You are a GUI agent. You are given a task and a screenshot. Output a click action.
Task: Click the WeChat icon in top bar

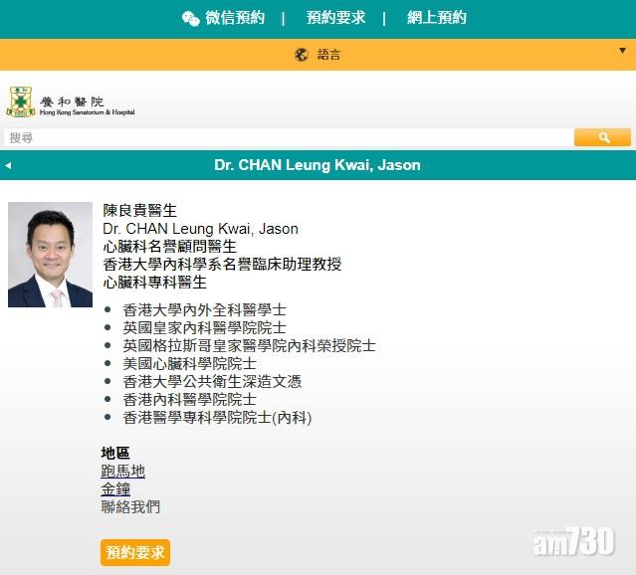(x=190, y=18)
